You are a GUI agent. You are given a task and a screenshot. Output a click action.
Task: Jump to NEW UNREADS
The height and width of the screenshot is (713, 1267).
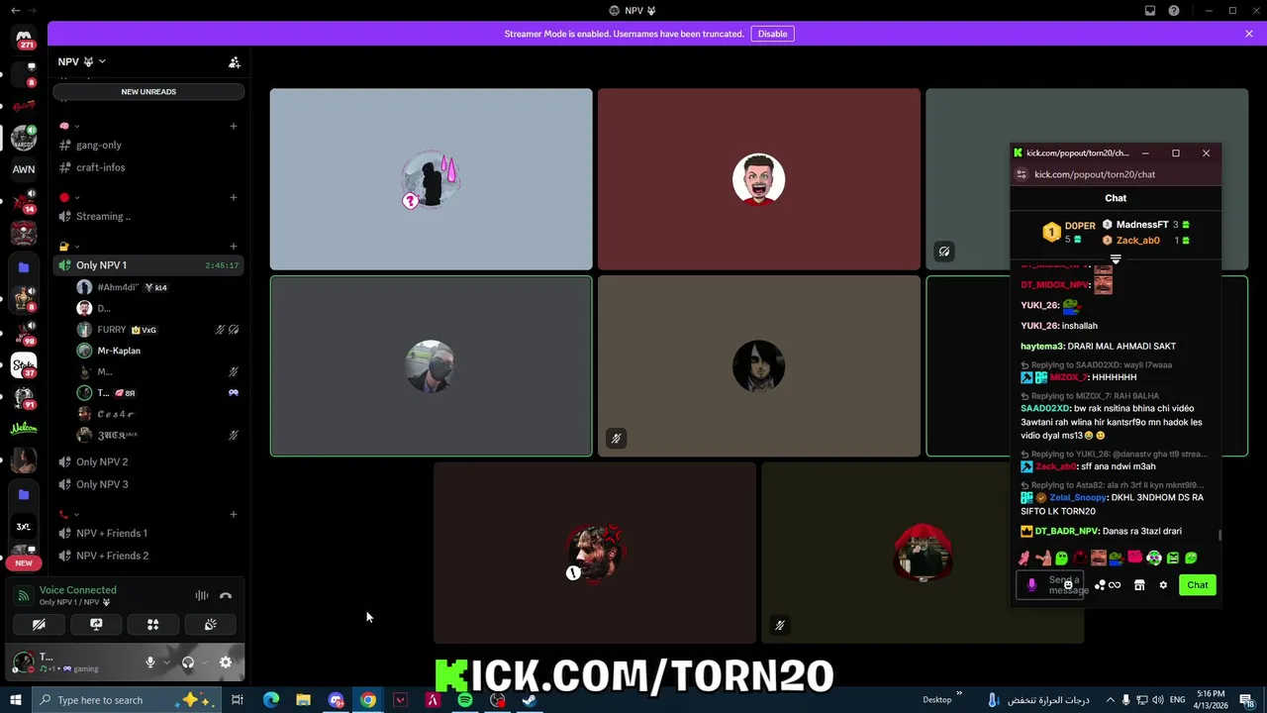pyautogui.click(x=148, y=91)
